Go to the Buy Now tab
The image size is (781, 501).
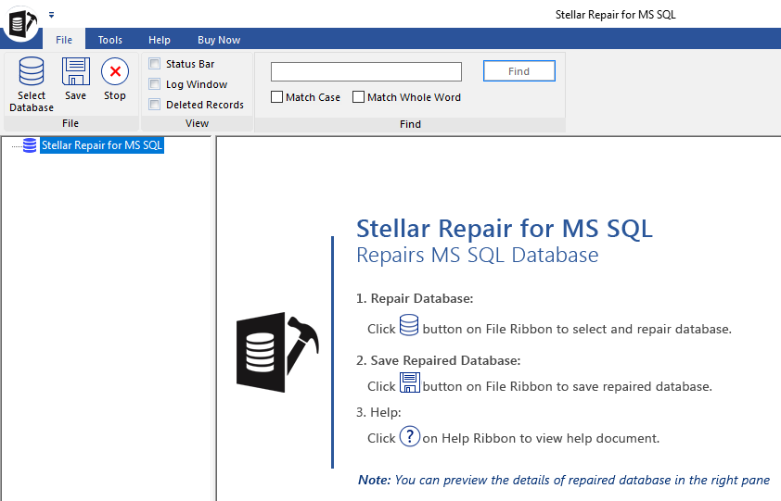(x=219, y=40)
